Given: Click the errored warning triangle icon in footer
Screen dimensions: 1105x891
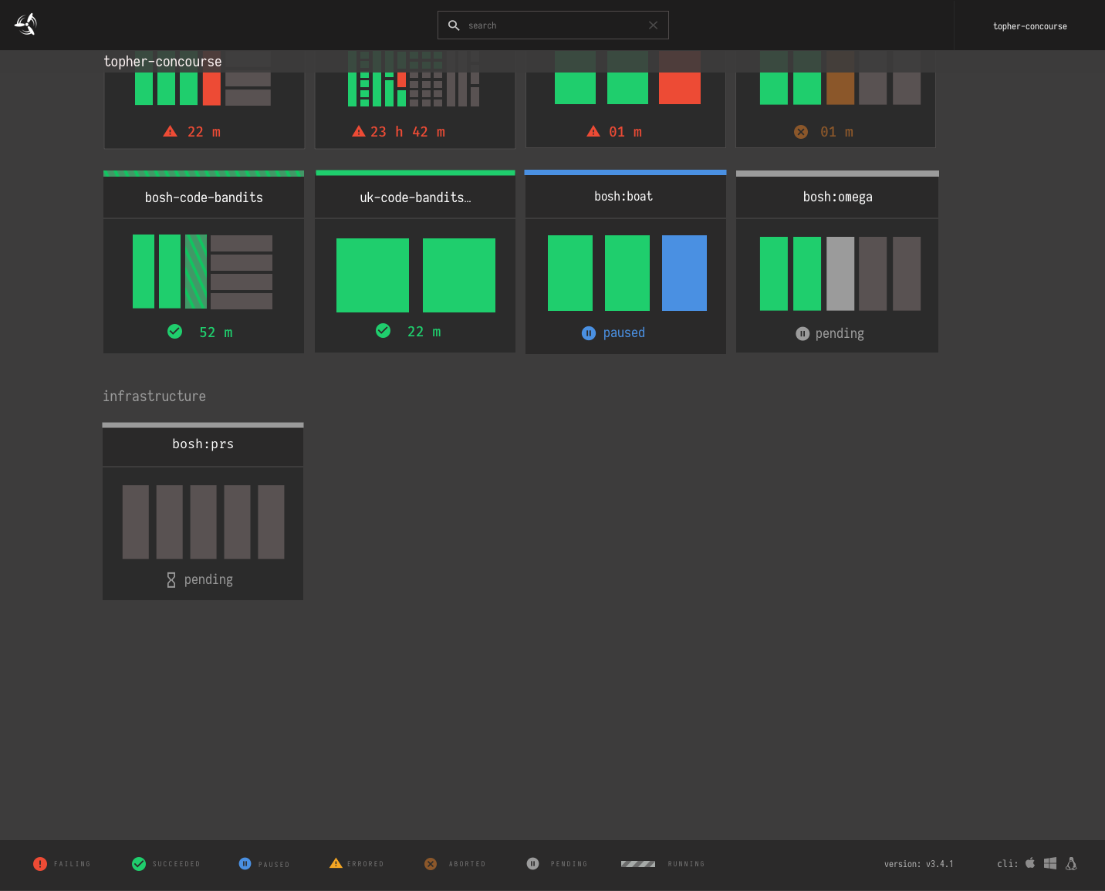Looking at the screenshot, I should pyautogui.click(x=336, y=864).
